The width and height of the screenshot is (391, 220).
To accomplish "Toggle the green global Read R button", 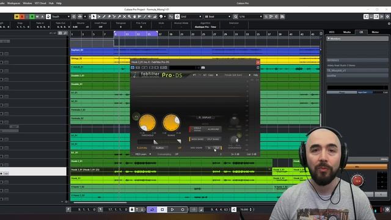I will click(32, 16).
